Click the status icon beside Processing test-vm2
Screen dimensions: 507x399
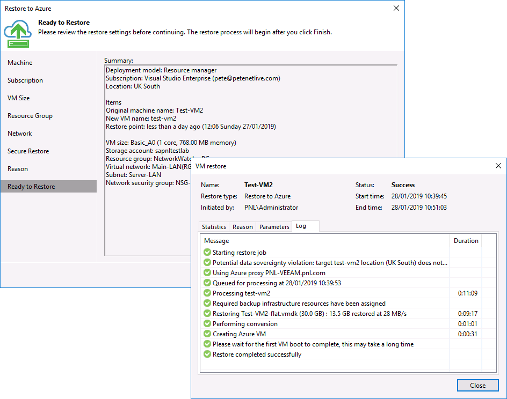(207, 293)
